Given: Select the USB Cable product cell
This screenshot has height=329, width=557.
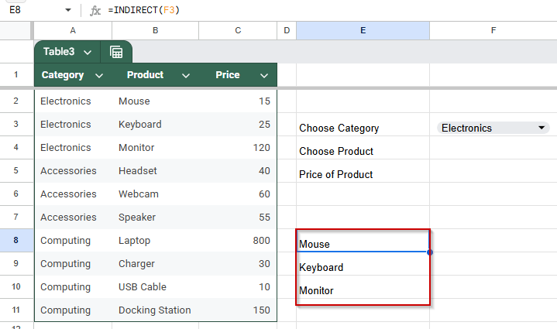Looking at the screenshot, I should (155, 286).
